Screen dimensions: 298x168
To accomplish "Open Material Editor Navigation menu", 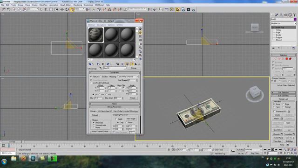I will point(102,25).
